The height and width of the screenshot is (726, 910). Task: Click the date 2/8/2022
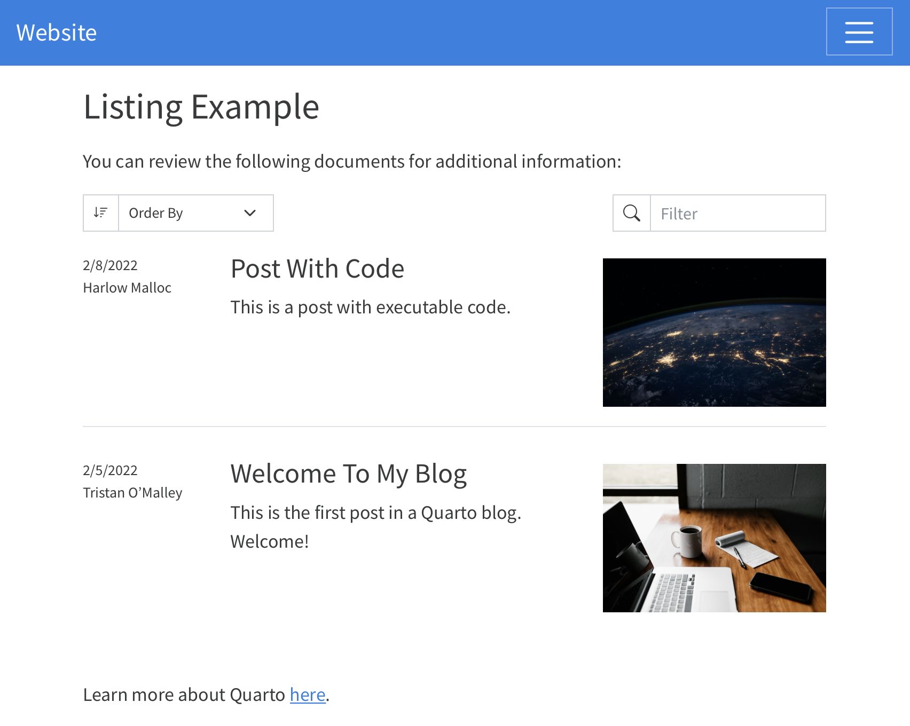(110, 265)
